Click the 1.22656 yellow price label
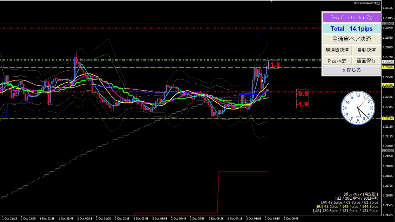This screenshot has height=222, width=395. point(388,67)
